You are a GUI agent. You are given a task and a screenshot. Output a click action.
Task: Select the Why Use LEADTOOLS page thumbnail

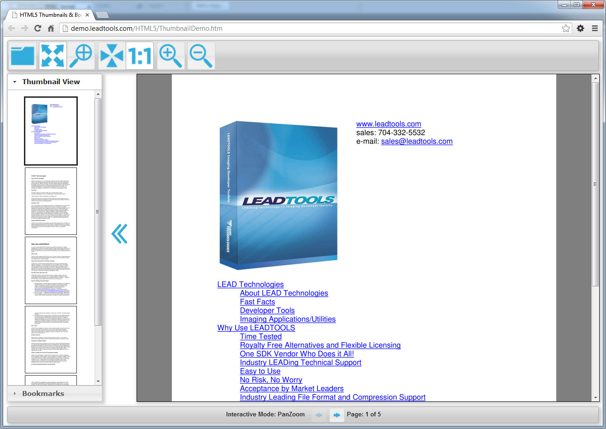click(51, 270)
